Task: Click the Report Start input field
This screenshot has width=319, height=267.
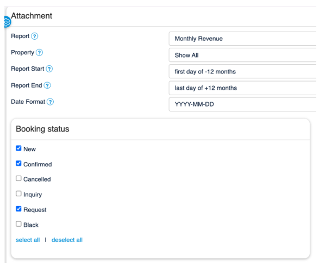Action: [x=242, y=71]
